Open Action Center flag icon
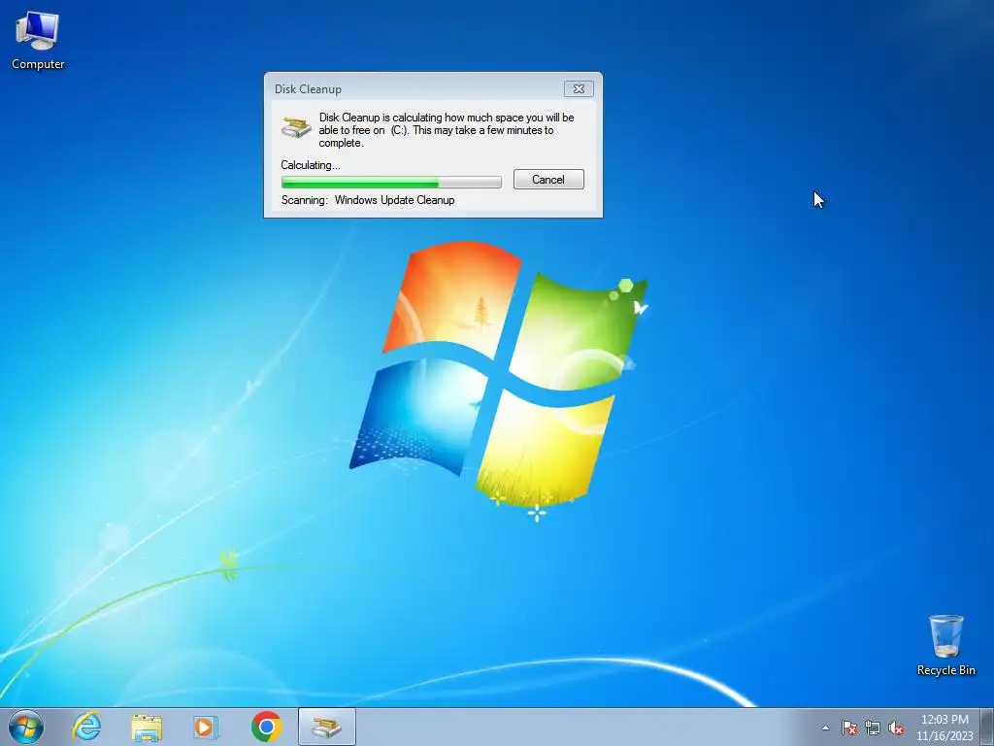This screenshot has height=746, width=994. (849, 729)
